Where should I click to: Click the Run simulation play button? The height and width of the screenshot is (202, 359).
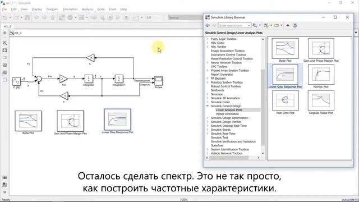110,17
